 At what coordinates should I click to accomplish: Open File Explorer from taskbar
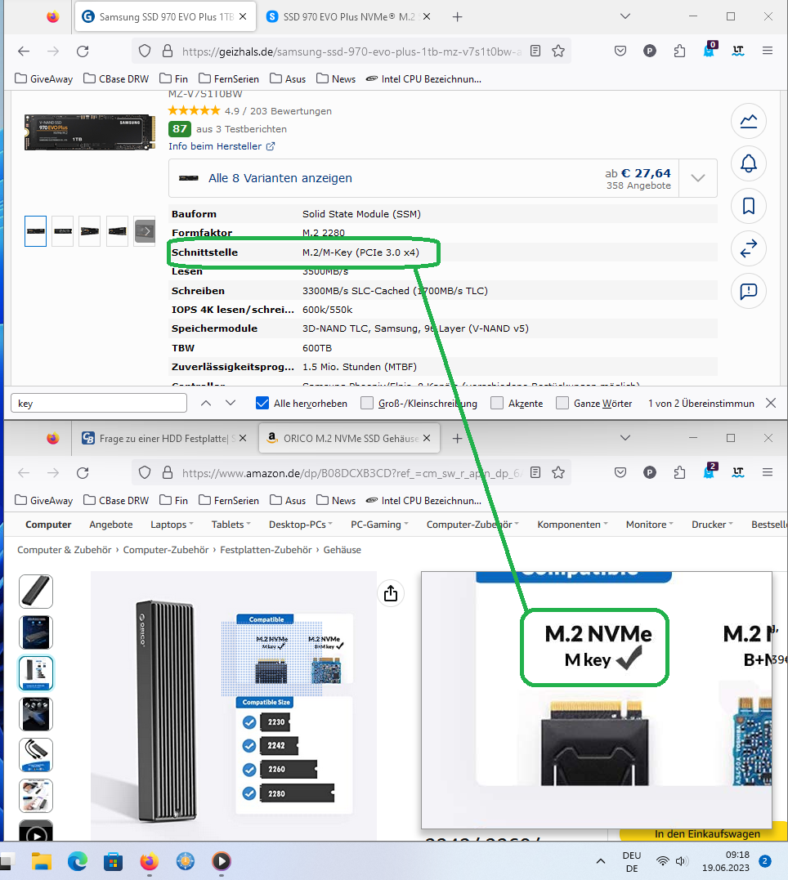click(x=42, y=861)
